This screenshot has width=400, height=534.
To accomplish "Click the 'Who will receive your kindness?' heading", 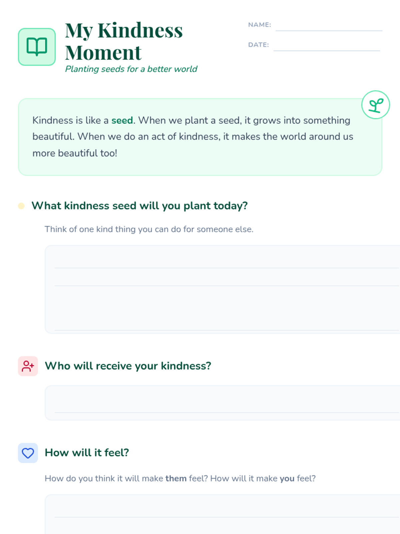I will [x=128, y=366].
